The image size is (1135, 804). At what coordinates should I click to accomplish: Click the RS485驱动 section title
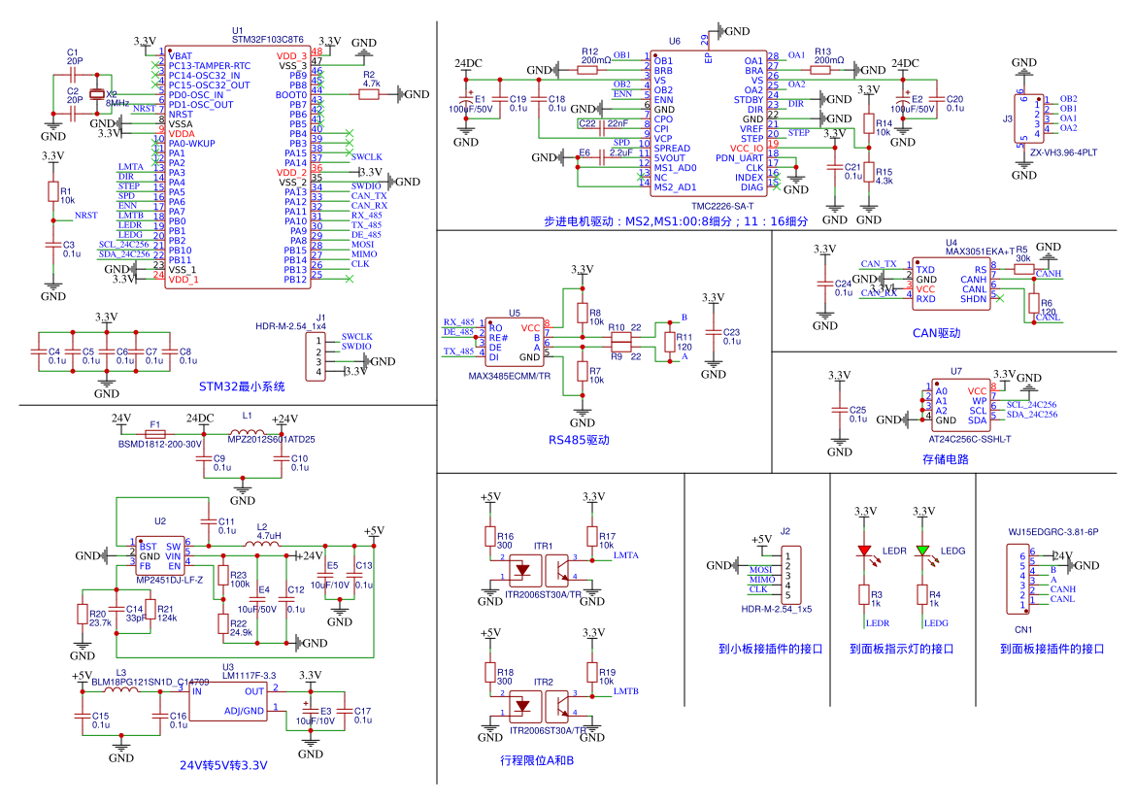(x=579, y=440)
